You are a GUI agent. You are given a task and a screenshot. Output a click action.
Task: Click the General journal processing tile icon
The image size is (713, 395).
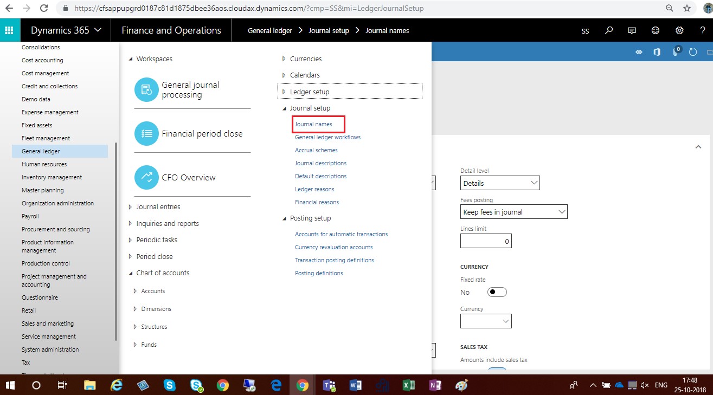[x=146, y=89]
